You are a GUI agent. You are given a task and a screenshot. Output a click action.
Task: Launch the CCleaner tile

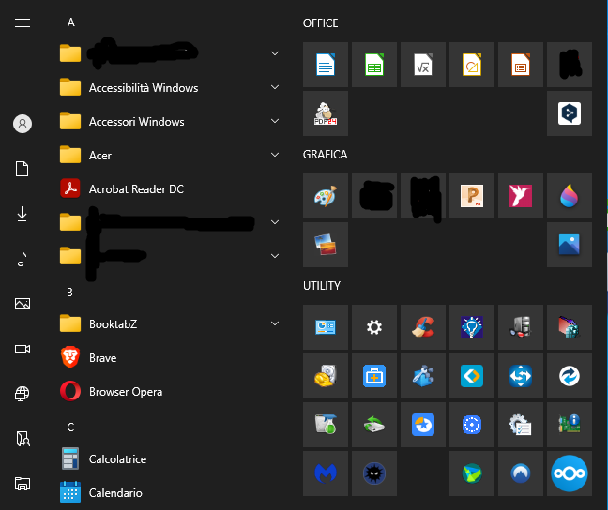[x=423, y=327]
